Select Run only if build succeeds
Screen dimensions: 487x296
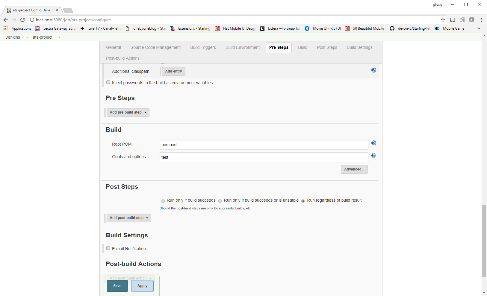point(163,201)
